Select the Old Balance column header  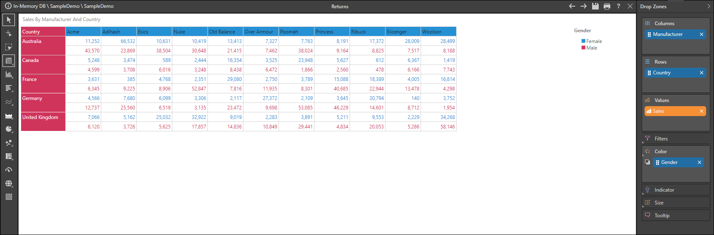[x=226, y=32]
